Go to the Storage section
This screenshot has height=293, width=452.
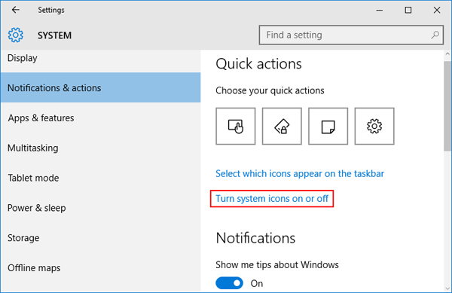click(100, 238)
